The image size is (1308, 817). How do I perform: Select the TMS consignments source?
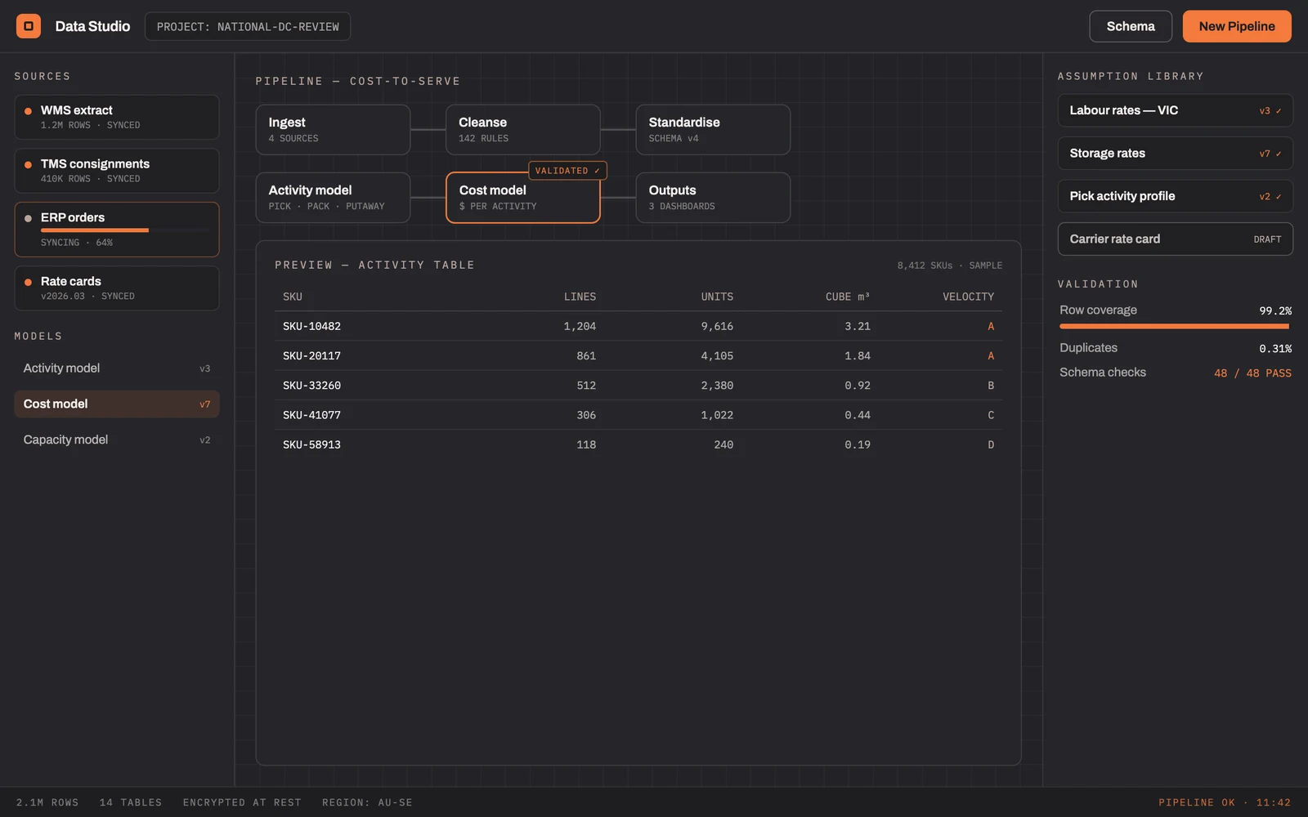[117, 171]
